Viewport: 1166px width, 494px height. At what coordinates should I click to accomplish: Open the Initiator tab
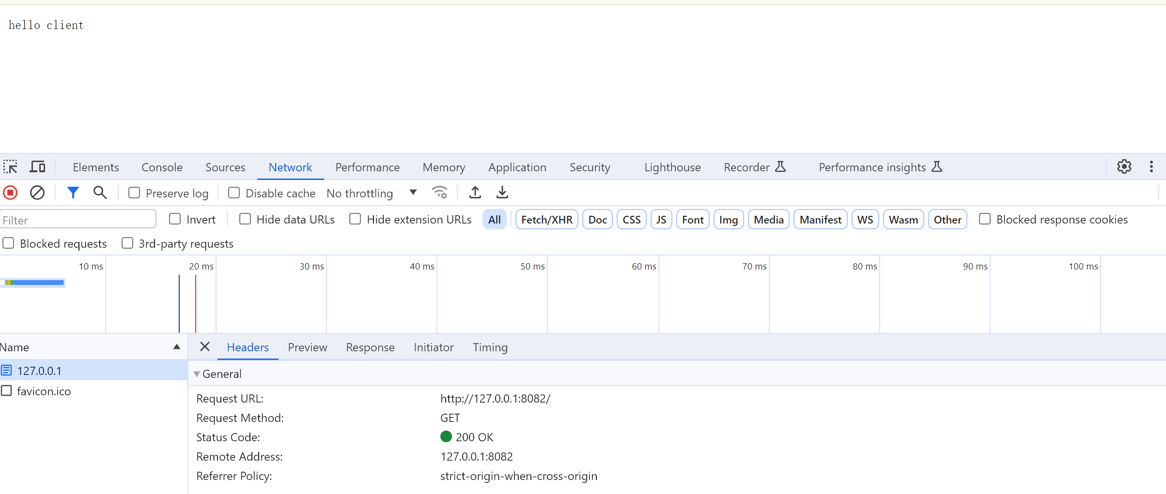click(434, 347)
